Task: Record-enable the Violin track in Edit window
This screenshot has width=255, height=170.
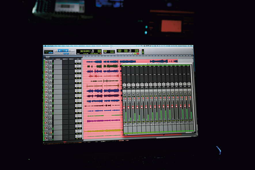Action: (x=45, y=107)
